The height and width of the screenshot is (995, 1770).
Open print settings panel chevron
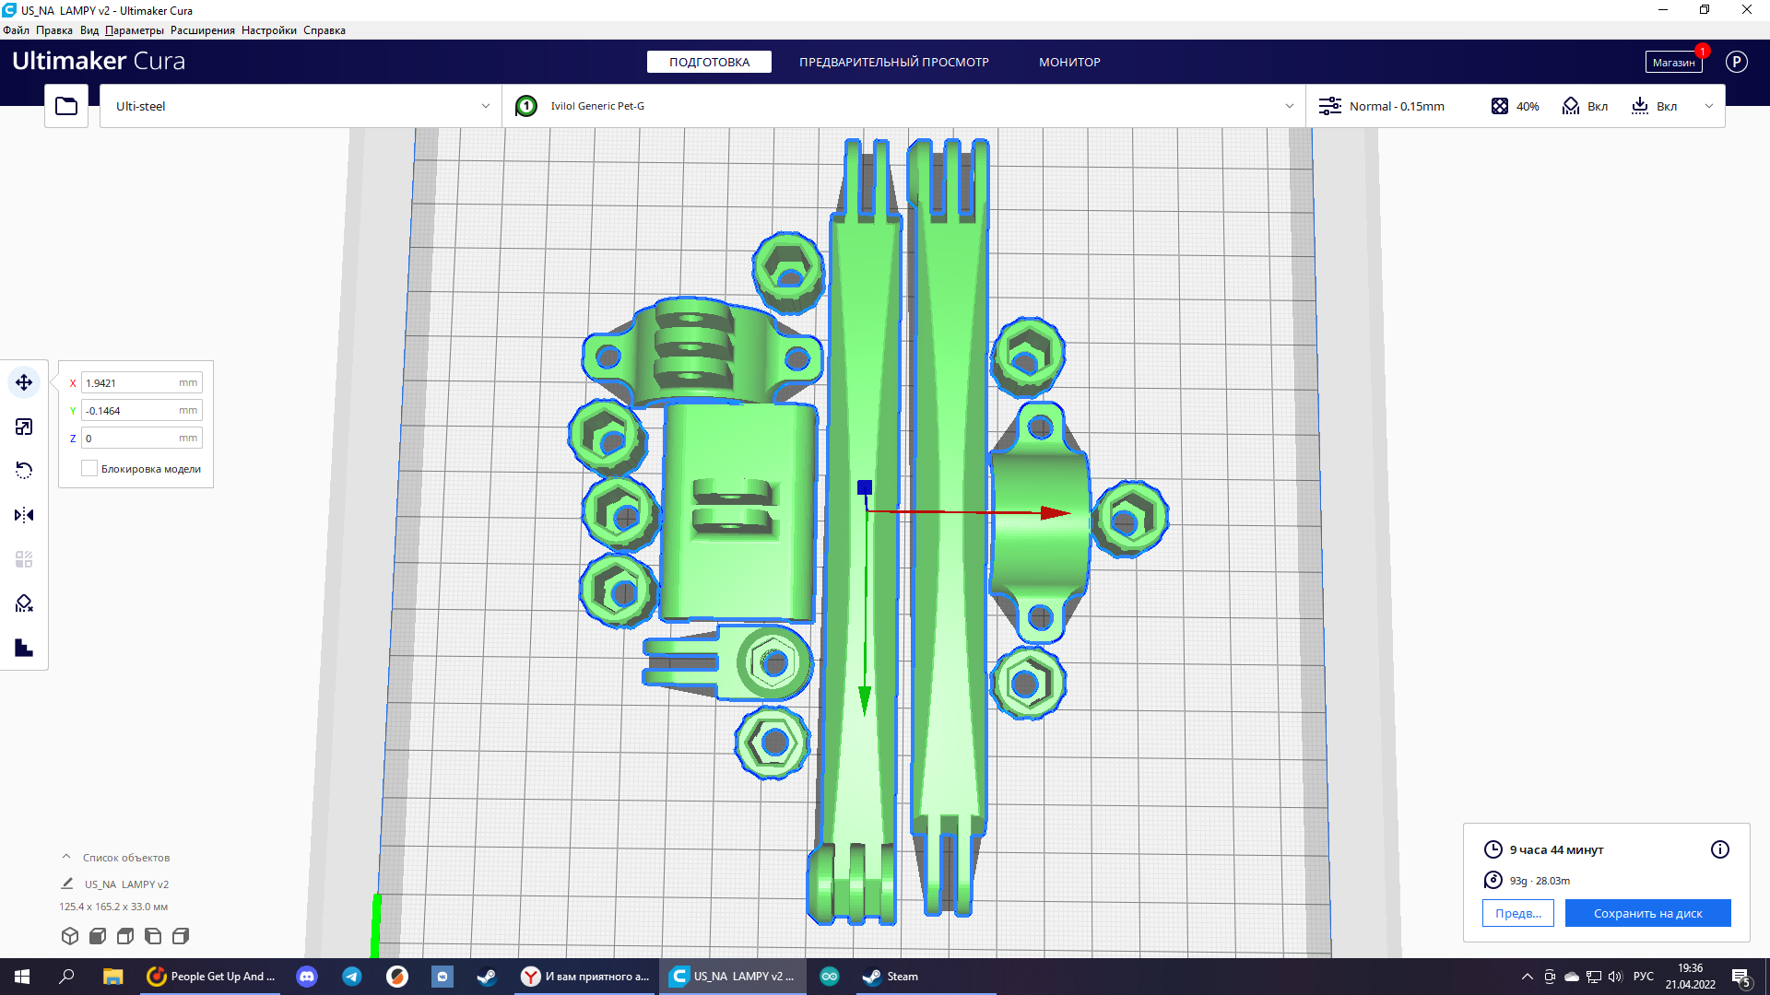pos(1708,106)
